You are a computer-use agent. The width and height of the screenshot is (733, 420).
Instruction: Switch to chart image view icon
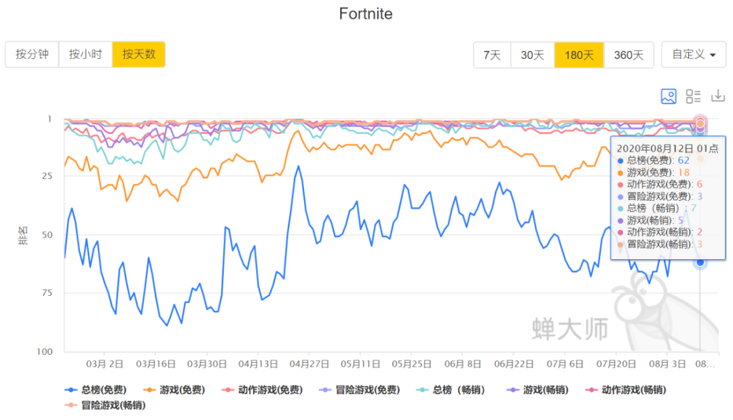point(669,96)
